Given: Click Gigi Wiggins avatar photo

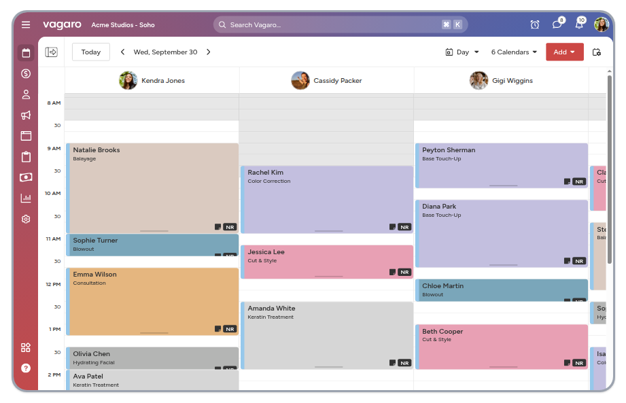Looking at the screenshot, I should pos(479,81).
